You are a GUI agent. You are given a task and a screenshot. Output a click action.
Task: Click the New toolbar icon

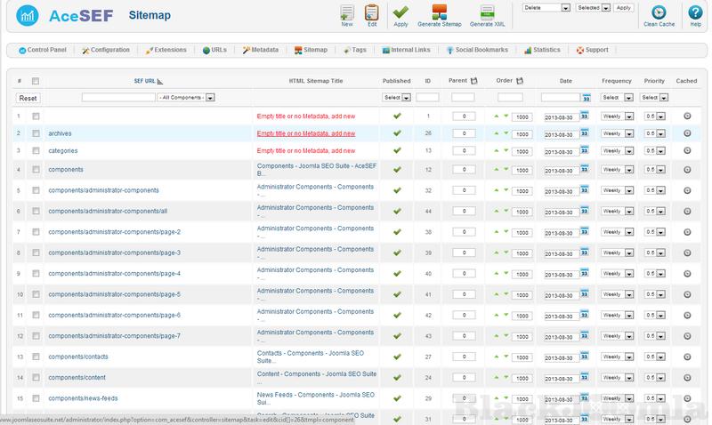coord(347,13)
